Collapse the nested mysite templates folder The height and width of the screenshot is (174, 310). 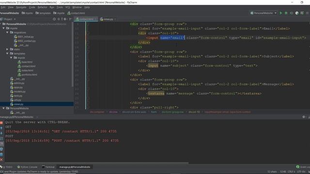coord(11,58)
